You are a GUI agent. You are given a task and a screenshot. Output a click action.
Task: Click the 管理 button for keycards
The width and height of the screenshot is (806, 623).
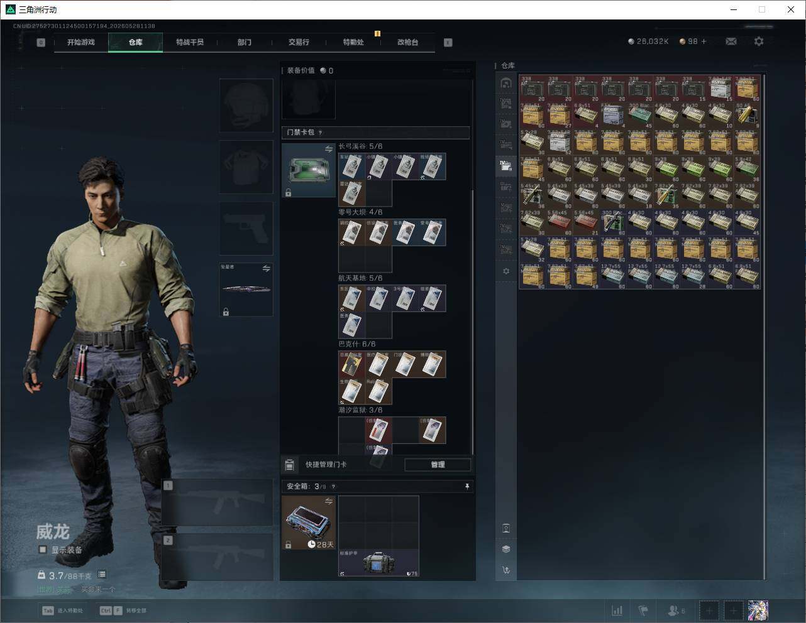tap(438, 465)
